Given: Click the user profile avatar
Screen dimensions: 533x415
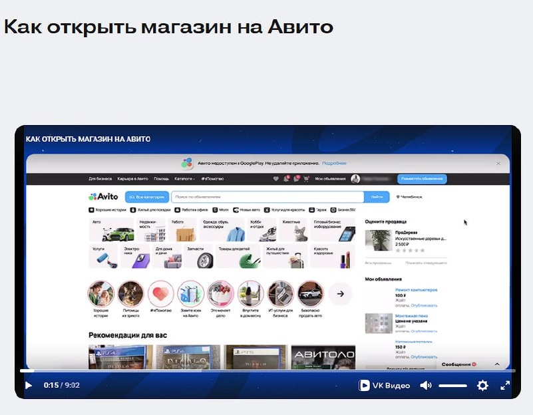Looking at the screenshot, I should pyautogui.click(x=355, y=179).
